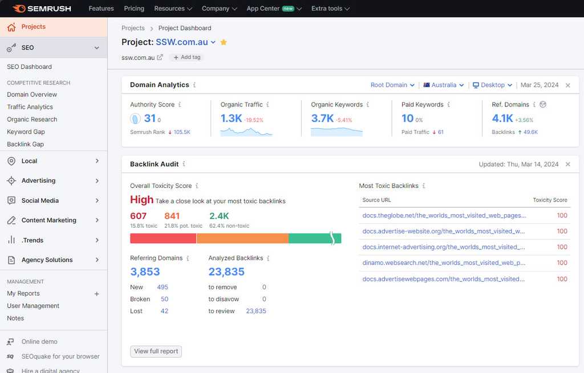Select the .Trends sidebar icon
This screenshot has width=584, height=373.
(13, 240)
